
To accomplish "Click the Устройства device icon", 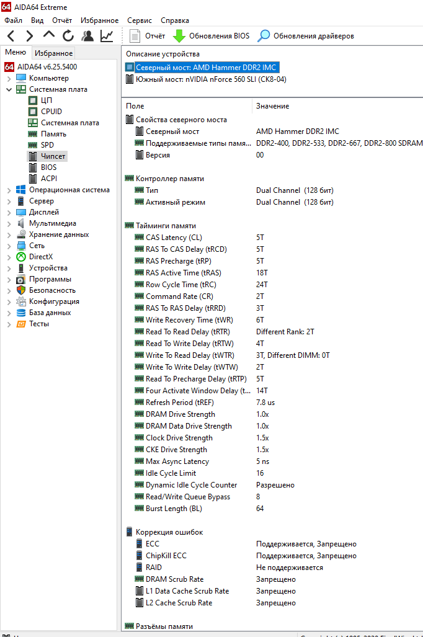I will tap(21, 268).
